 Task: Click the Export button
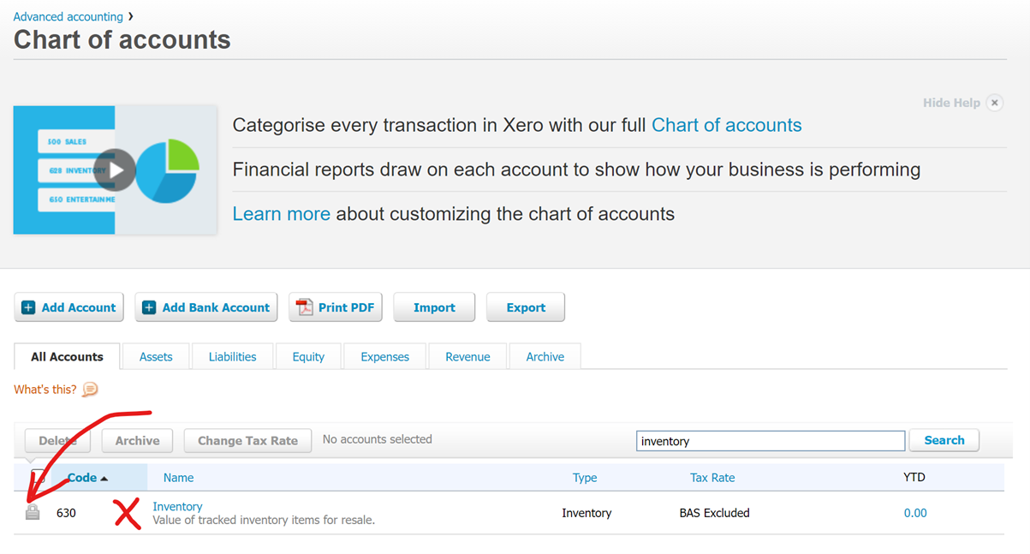[x=526, y=307]
